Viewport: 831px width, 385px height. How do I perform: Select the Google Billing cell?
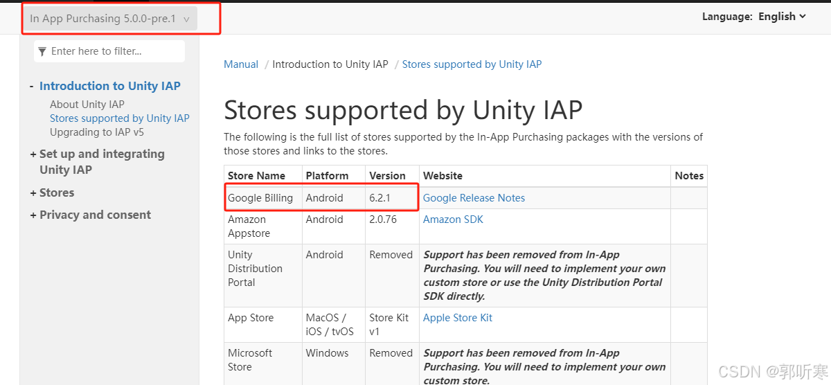click(x=263, y=198)
